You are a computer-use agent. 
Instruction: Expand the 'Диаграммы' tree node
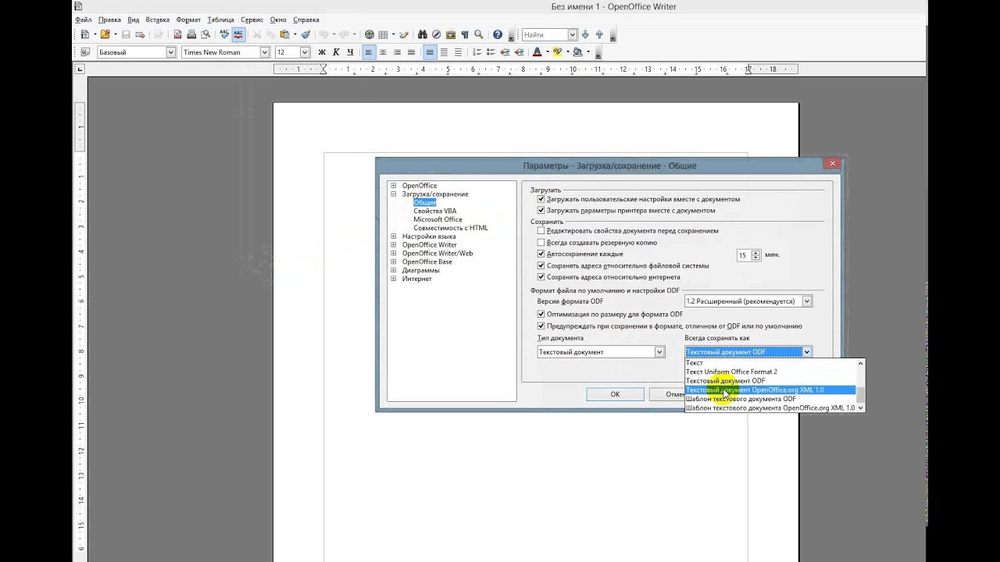click(x=394, y=271)
